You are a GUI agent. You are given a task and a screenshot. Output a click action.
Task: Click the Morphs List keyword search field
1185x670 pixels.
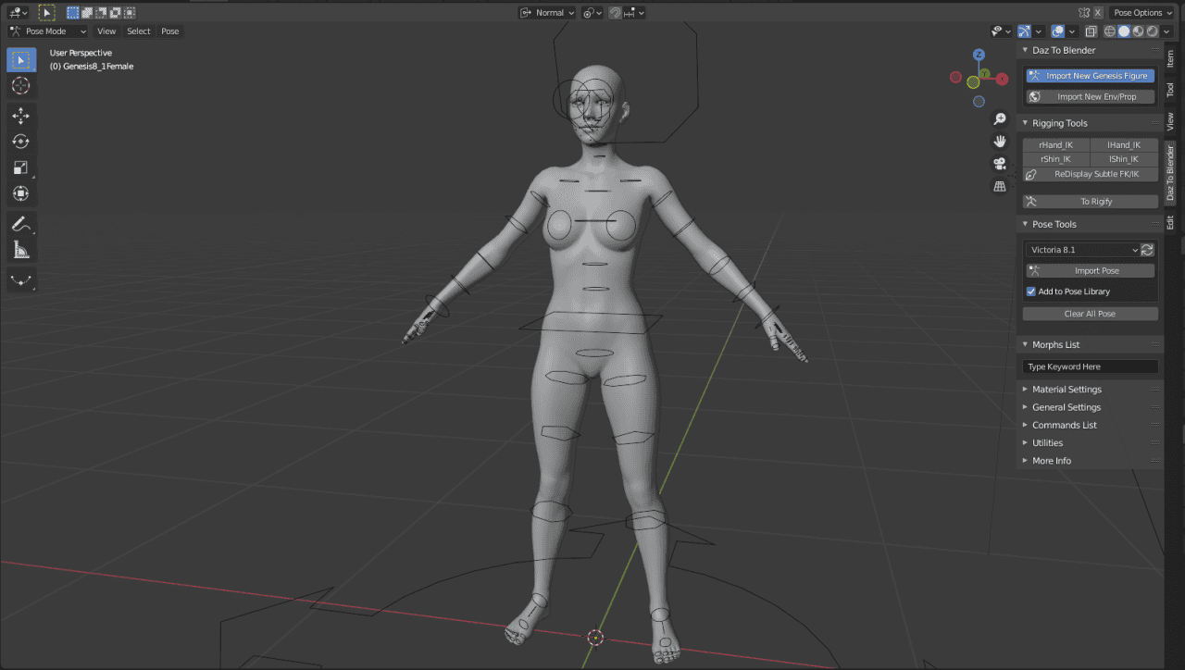click(x=1090, y=366)
